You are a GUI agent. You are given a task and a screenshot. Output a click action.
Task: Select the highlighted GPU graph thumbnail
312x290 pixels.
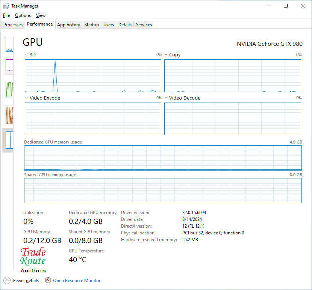coord(9,140)
